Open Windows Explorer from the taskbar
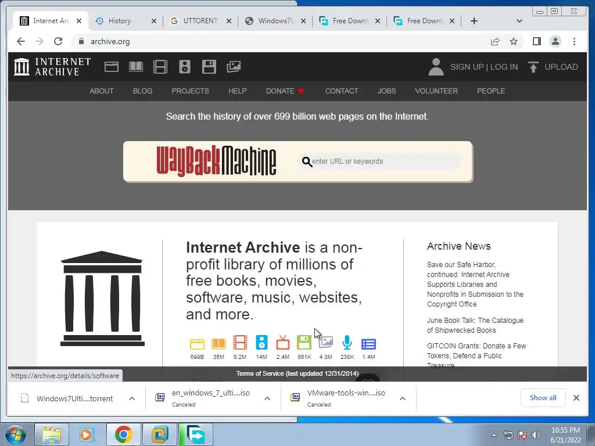The image size is (595, 446). coord(52,434)
